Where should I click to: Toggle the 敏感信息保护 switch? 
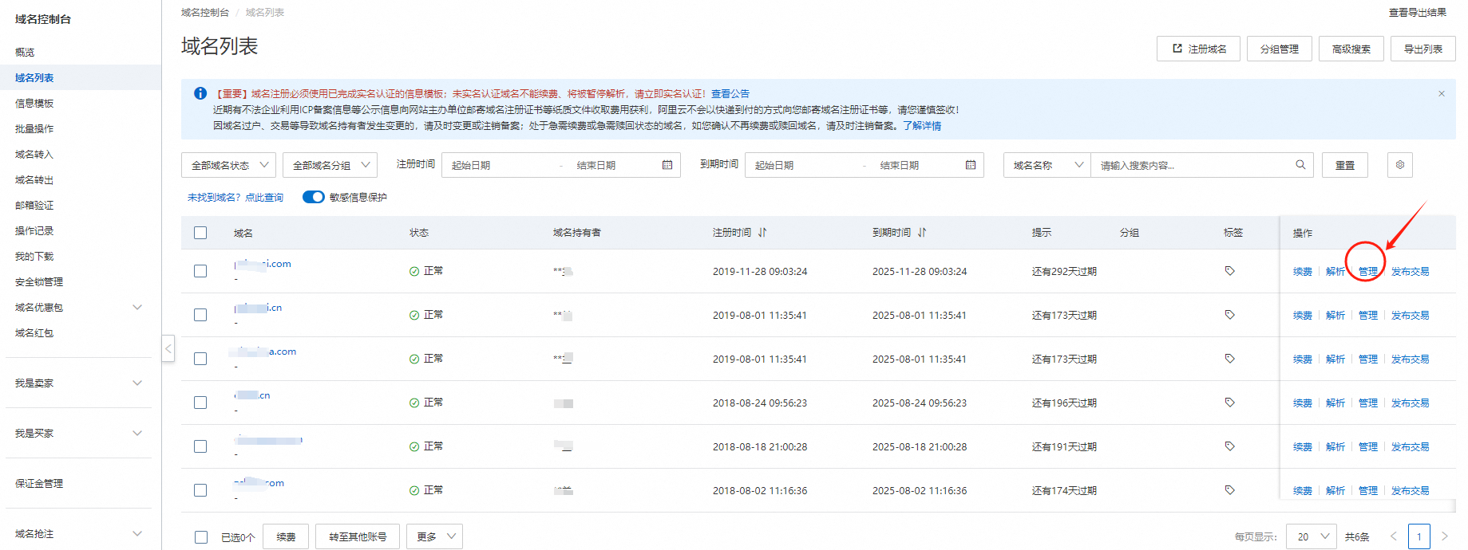(x=313, y=197)
